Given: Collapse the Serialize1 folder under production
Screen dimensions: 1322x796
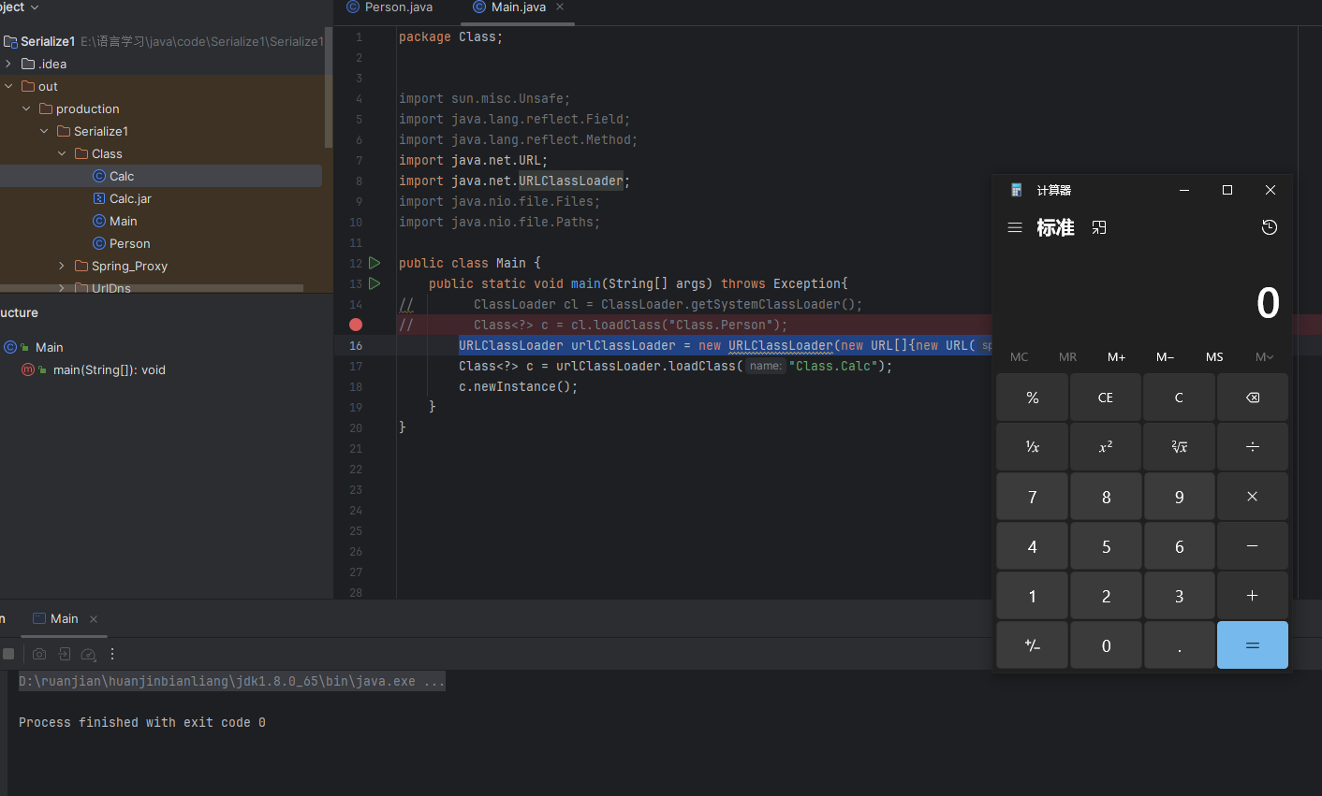Looking at the screenshot, I should [44, 131].
